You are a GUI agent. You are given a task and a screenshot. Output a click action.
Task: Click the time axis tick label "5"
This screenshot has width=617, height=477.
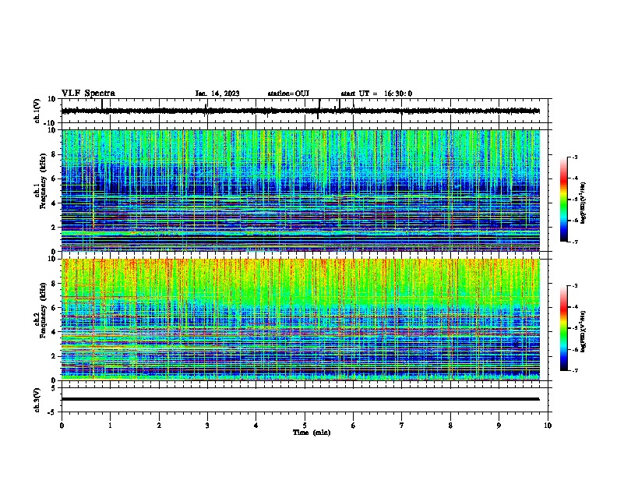tap(305, 426)
